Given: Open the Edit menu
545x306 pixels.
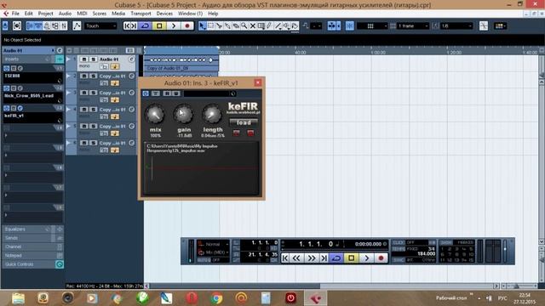Looking at the screenshot, I should pos(28,14).
